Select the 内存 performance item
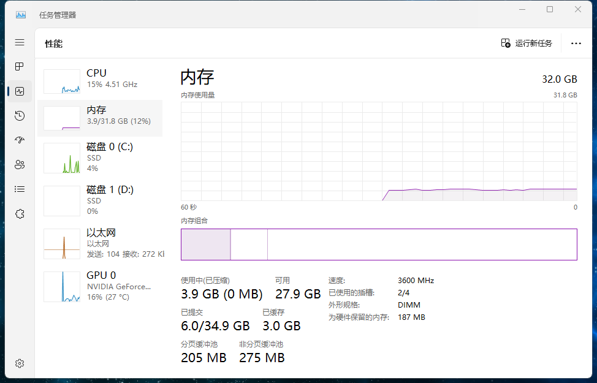Screen dimensions: 597x383 click(101, 118)
